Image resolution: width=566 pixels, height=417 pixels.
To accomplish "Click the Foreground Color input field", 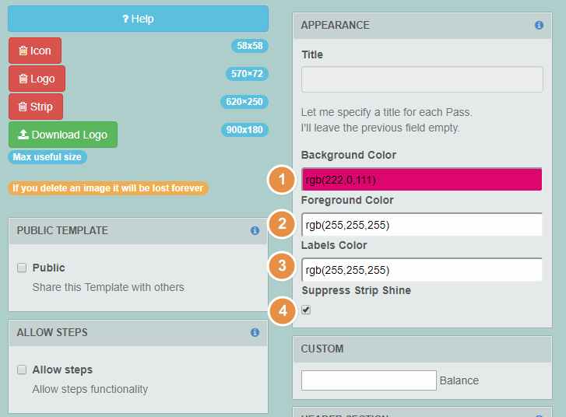I will click(x=422, y=225).
